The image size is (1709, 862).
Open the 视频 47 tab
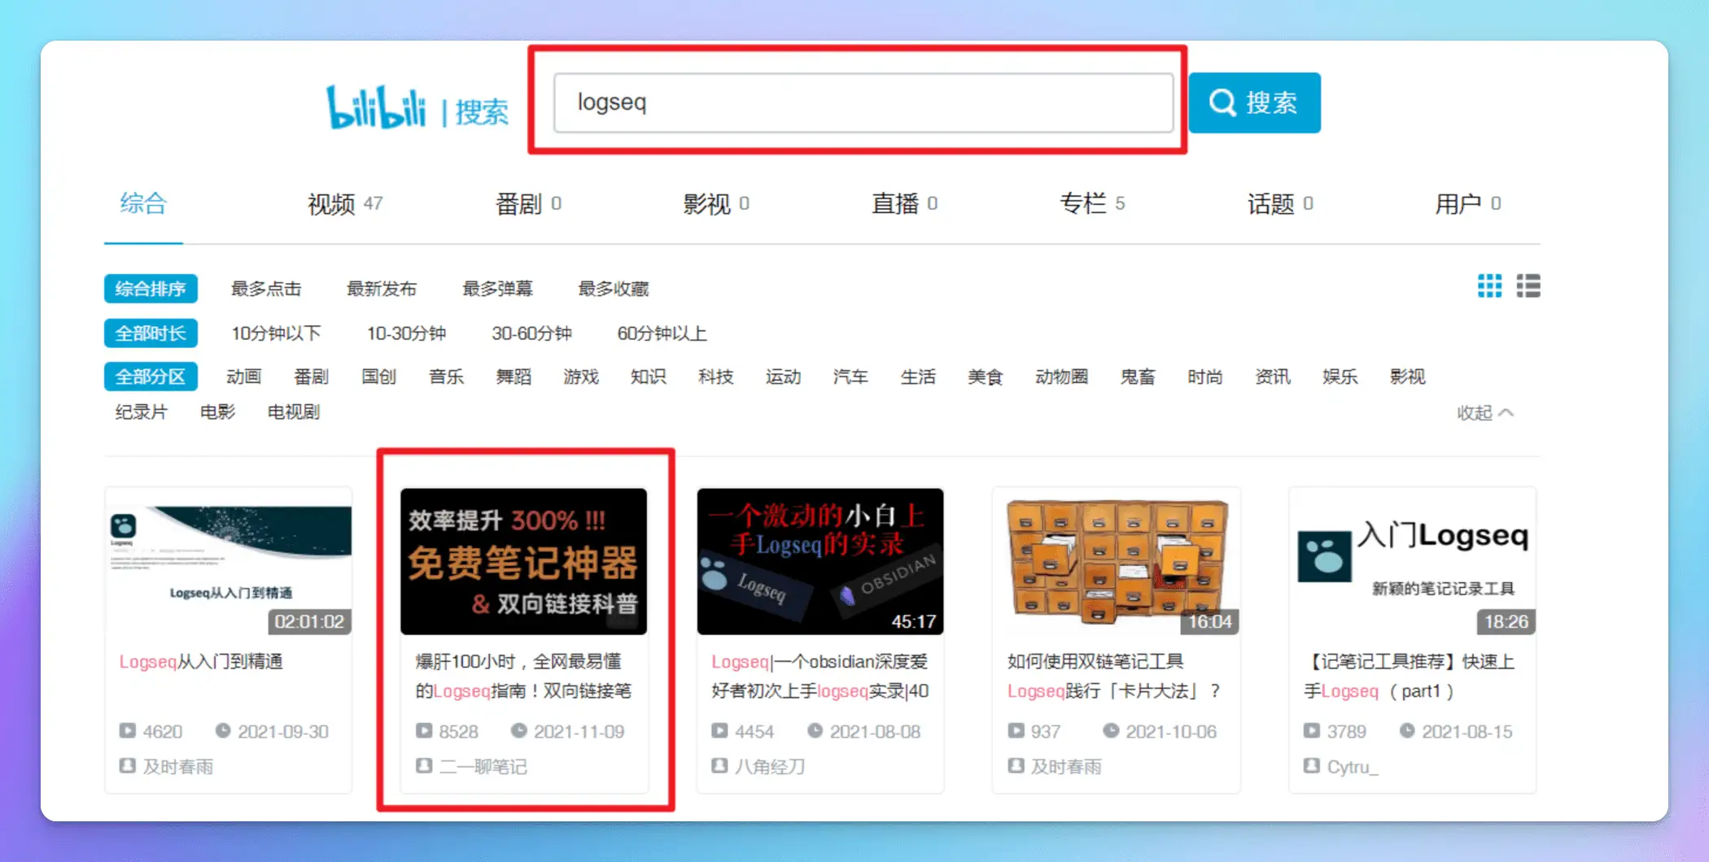tap(345, 203)
